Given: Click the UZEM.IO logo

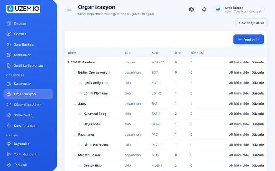Looking at the screenshot, I should click(23, 9).
